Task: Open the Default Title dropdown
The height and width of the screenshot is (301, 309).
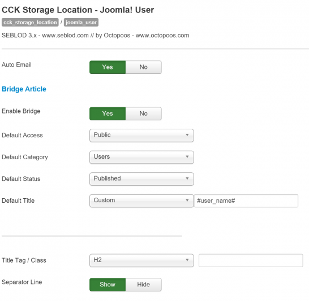Action: [x=141, y=200]
